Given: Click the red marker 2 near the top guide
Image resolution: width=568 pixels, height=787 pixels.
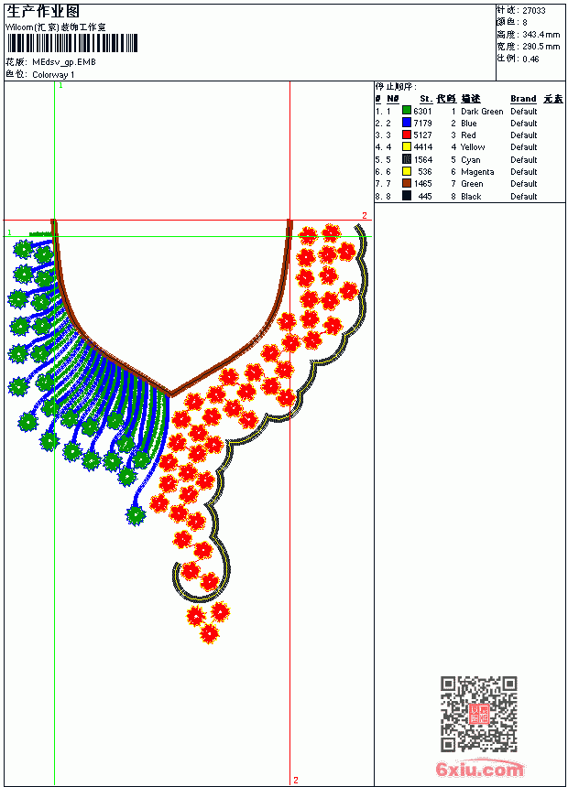Looking at the screenshot, I should (365, 215).
